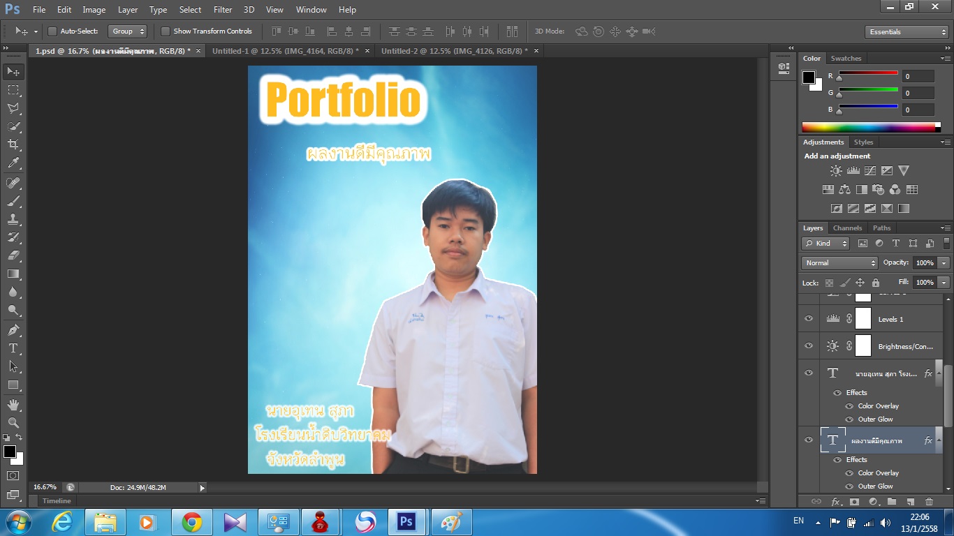The image size is (954, 536).
Task: Switch to the Untitled-1 document tab
Action: [285, 51]
